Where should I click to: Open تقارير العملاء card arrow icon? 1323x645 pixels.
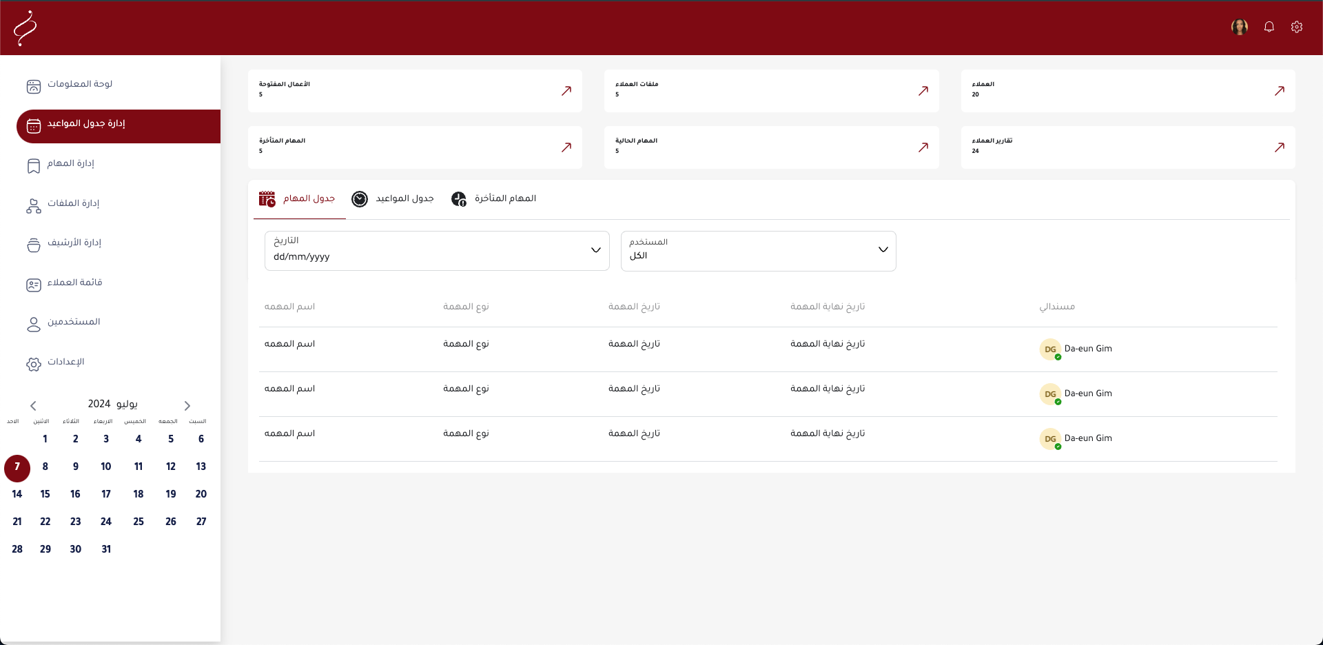tap(1279, 147)
